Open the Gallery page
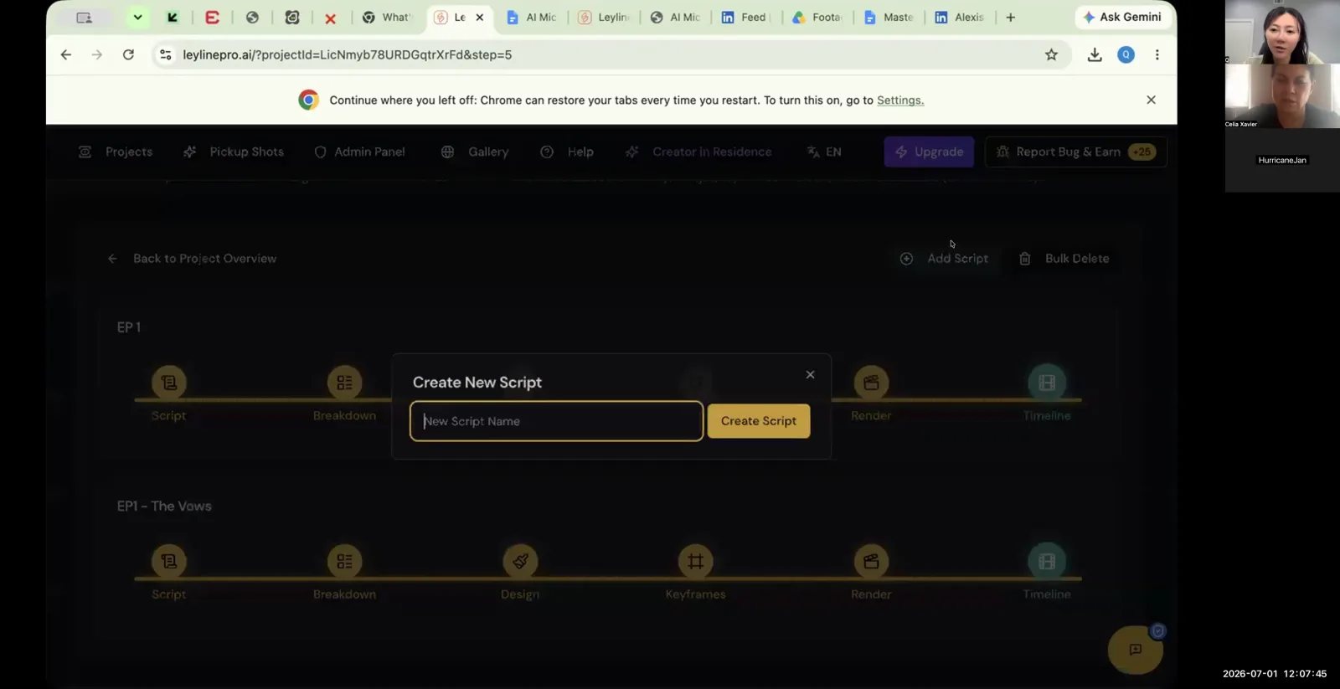Viewport: 1340px width, 689px height. tap(475, 152)
